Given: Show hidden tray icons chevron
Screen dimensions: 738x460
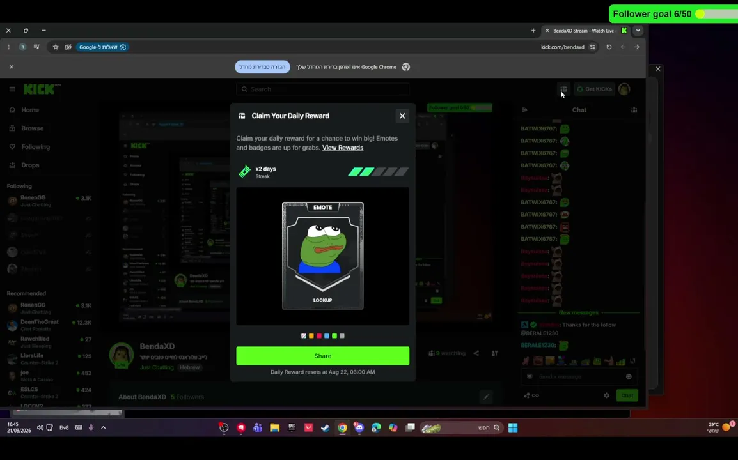Looking at the screenshot, I should (103, 427).
